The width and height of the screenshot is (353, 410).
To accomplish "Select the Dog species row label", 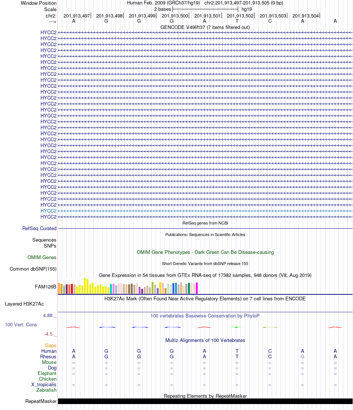I will coord(52,368).
